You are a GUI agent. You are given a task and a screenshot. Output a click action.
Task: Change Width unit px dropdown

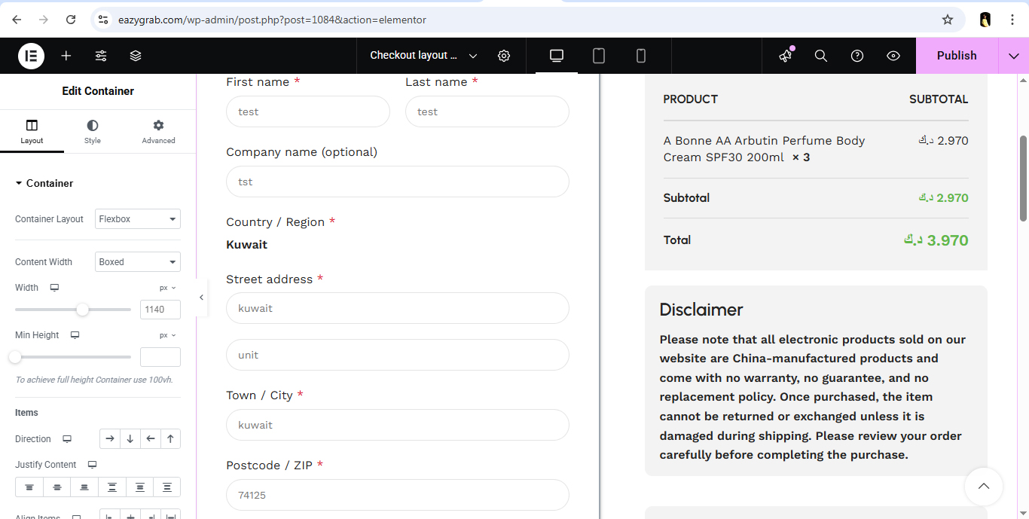167,288
